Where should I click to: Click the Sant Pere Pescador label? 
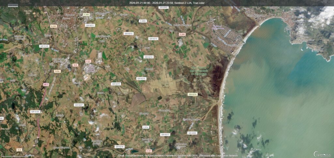[191, 119]
